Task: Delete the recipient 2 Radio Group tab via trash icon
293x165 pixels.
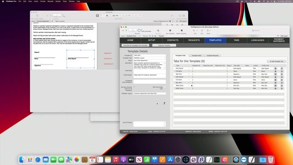Action: [x=282, y=88]
